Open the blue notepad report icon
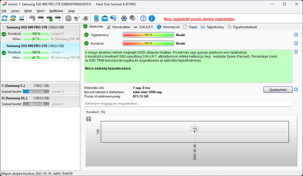The image size is (303, 176). [96, 18]
